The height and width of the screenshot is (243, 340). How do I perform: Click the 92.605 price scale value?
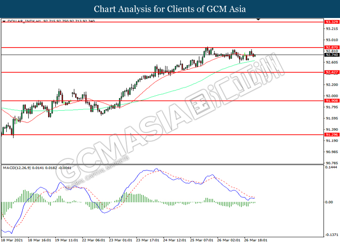click(332, 62)
